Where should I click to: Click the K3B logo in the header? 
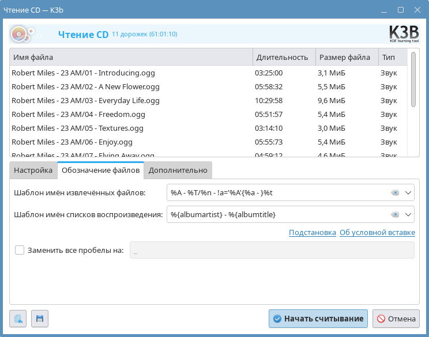[404, 34]
